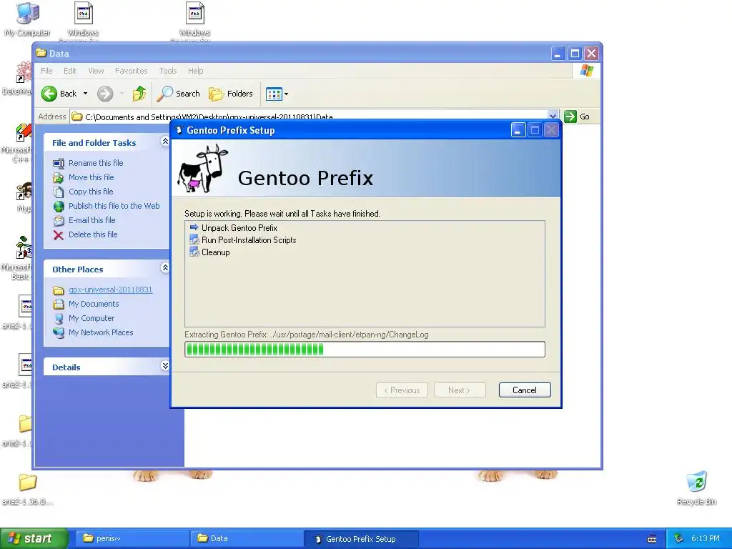732x549 pixels.
Task: Click Delete this file
Action: 93,234
